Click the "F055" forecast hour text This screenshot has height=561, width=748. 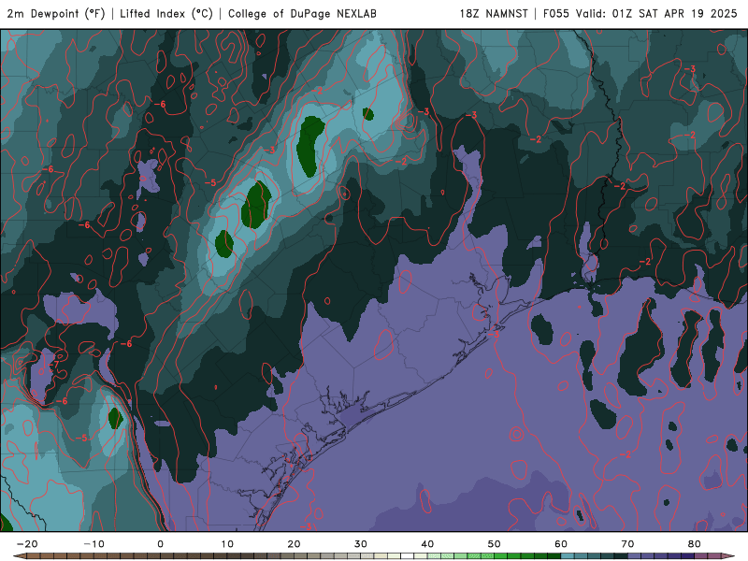tap(556, 13)
